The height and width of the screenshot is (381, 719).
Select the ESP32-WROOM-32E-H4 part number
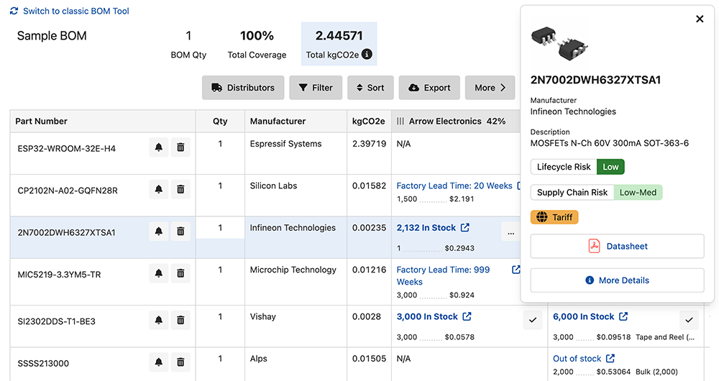pyautogui.click(x=66, y=149)
